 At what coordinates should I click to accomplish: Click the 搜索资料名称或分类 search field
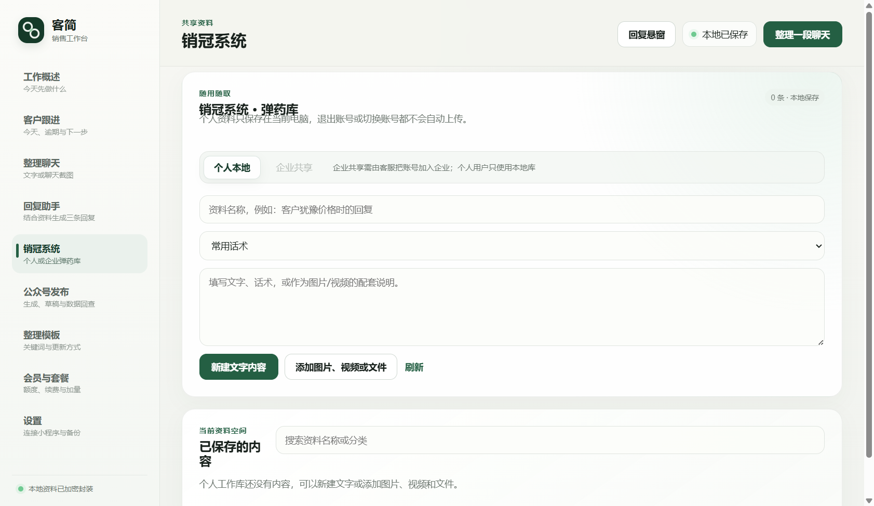550,440
